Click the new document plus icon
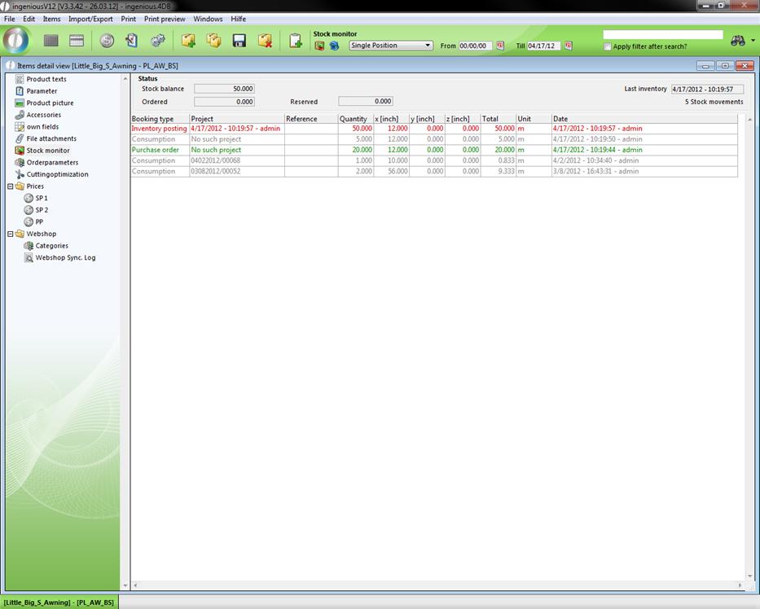Screen dimensions: 760x609 296,41
